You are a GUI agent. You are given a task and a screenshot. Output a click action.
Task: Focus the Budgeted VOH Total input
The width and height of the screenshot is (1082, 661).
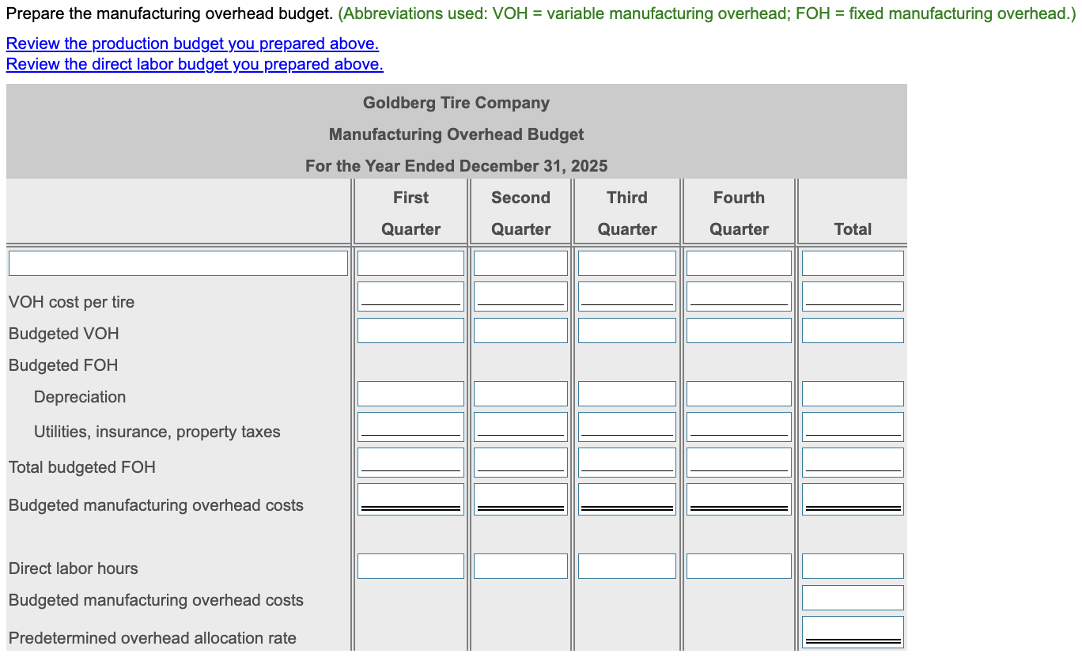pos(853,330)
